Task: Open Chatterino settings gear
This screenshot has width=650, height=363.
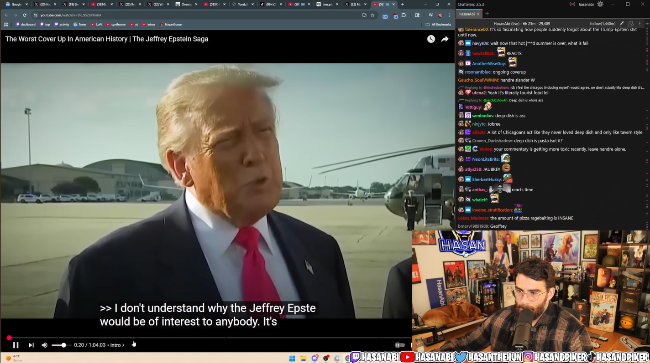Action: point(600,4)
